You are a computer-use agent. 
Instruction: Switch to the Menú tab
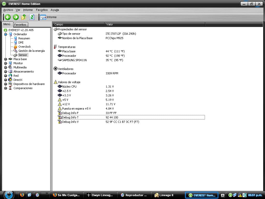point(7,24)
